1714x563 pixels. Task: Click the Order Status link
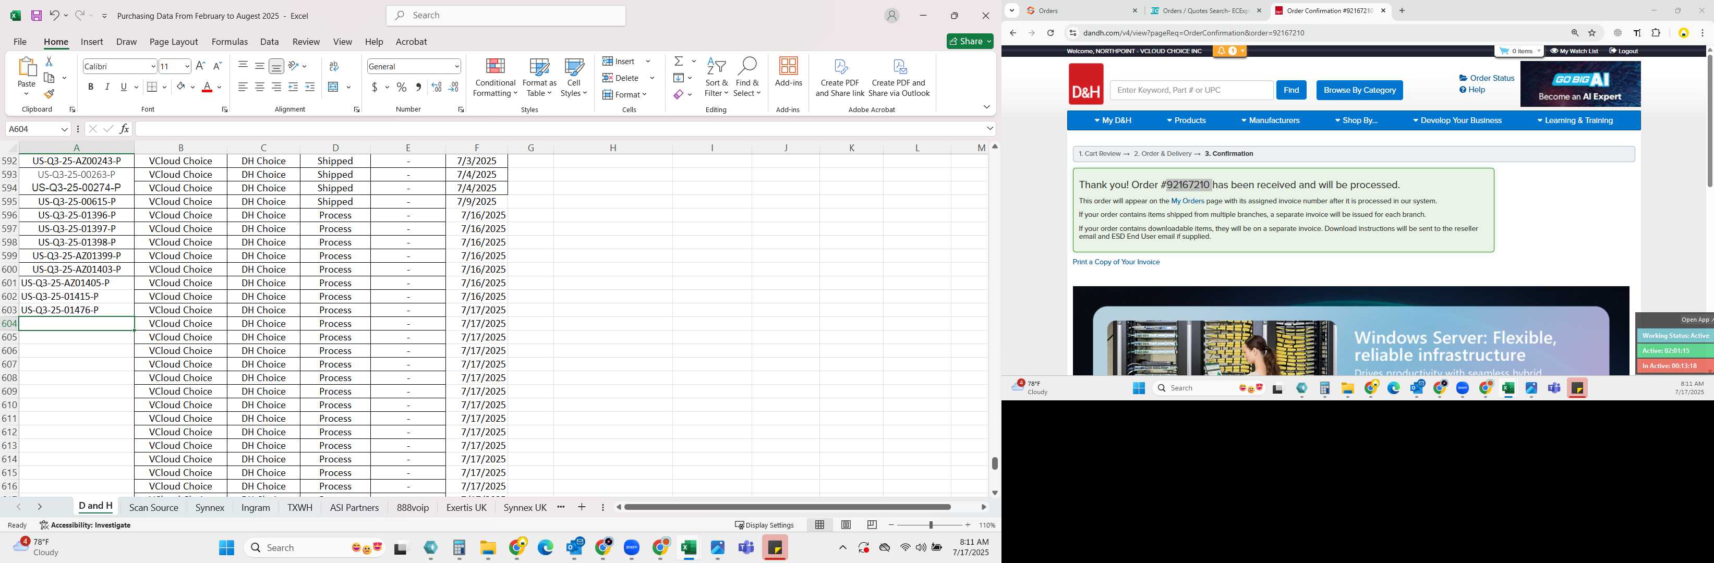click(x=1487, y=78)
